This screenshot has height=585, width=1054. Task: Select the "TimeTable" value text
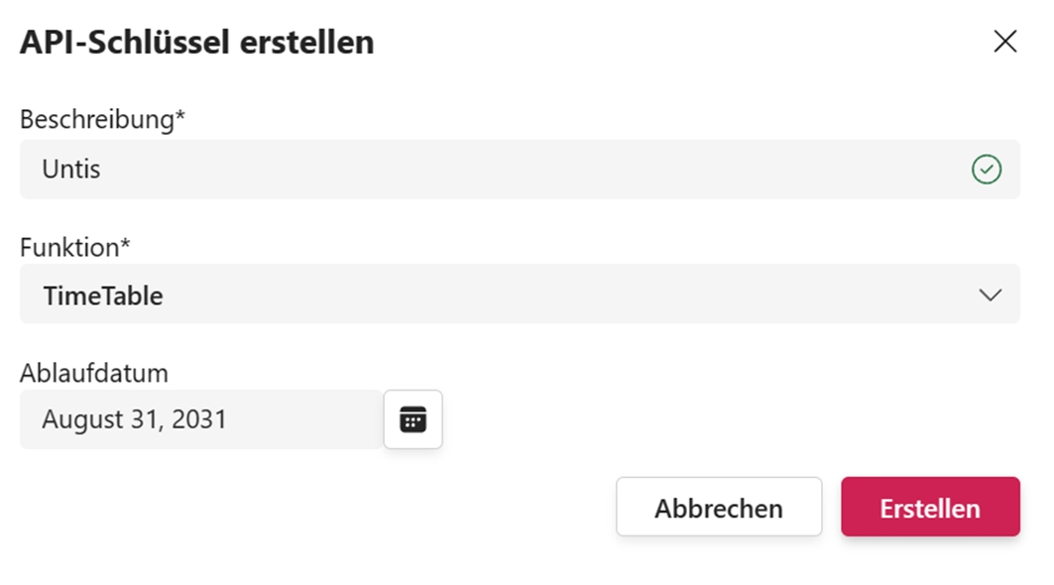103,295
